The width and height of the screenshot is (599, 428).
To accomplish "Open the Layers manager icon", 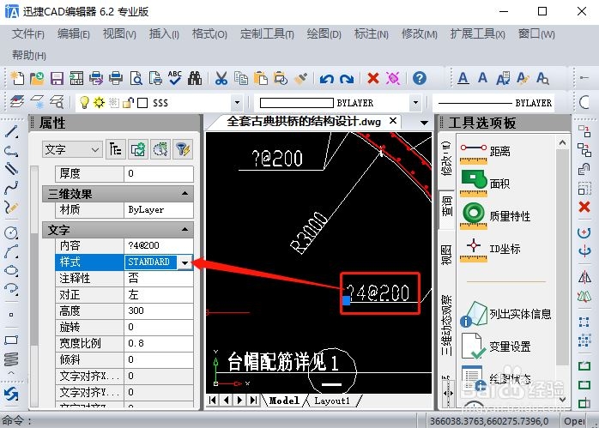I will [x=17, y=102].
